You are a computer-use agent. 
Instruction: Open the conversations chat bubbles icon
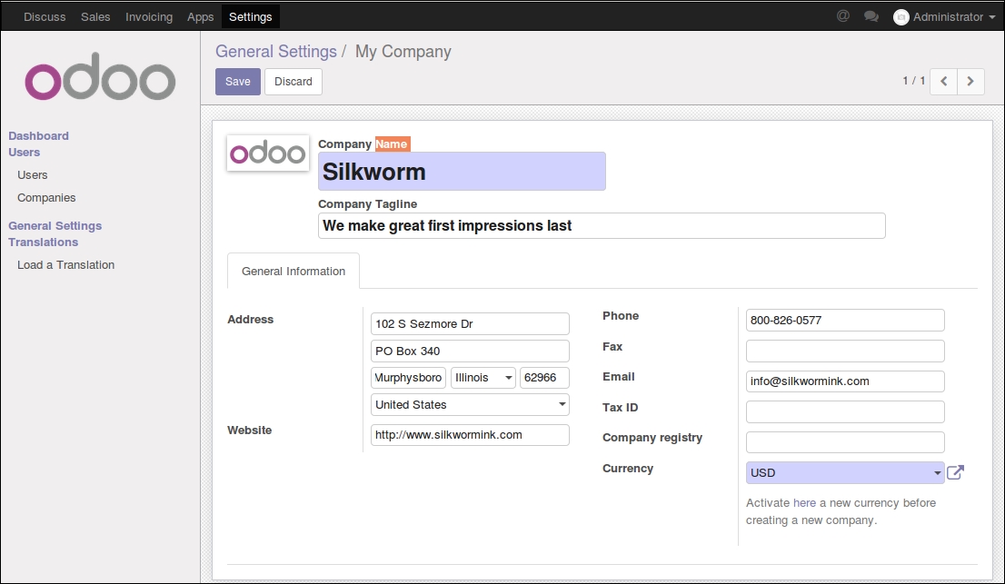click(871, 16)
